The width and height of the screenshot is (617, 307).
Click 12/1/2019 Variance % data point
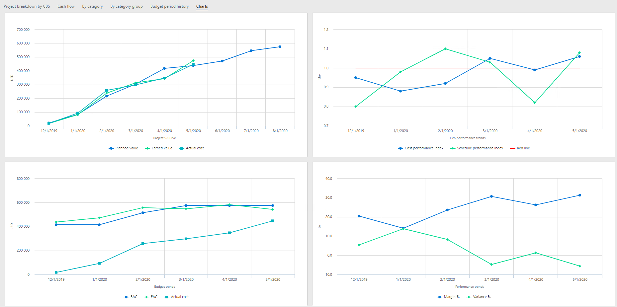359,245
